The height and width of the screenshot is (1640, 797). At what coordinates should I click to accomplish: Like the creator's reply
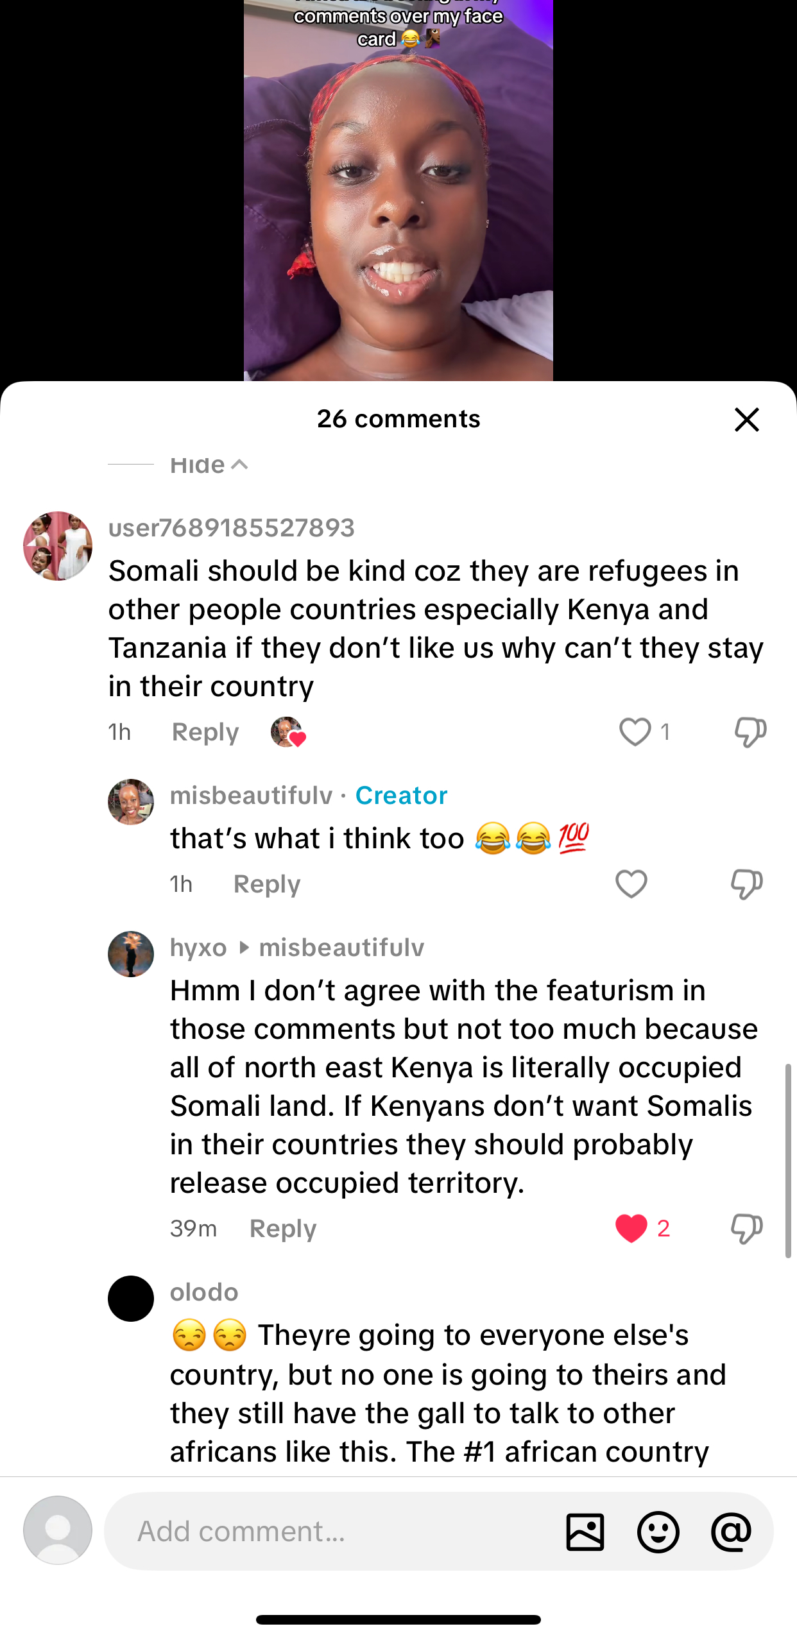(x=631, y=884)
